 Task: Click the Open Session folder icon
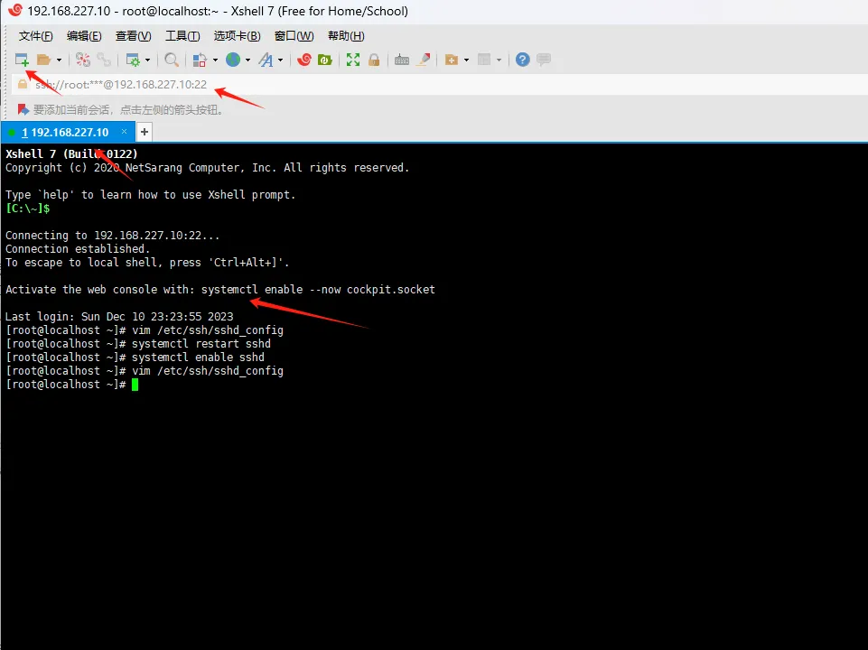tap(43, 60)
